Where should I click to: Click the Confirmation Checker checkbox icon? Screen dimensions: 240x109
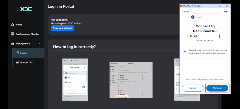(x=13, y=34)
